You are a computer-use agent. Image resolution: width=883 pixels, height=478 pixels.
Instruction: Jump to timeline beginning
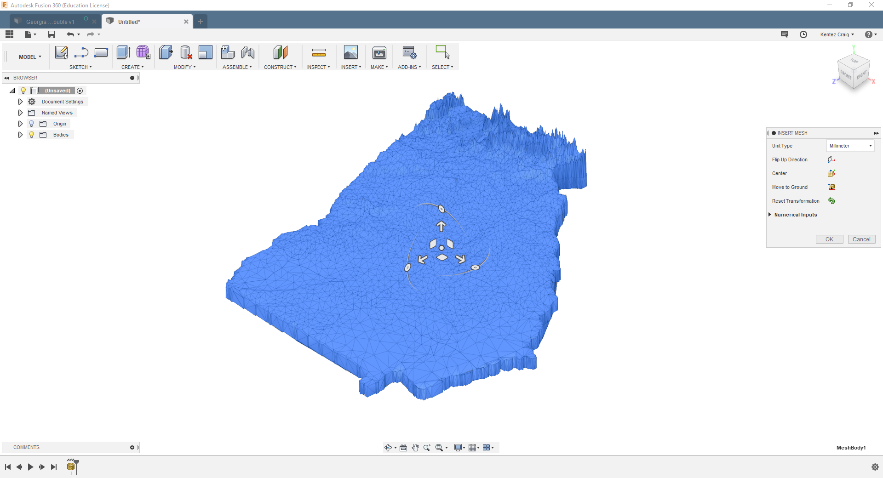pyautogui.click(x=8, y=467)
